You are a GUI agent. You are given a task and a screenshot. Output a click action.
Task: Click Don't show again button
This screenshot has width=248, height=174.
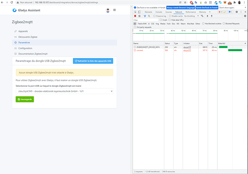(227, 8)
